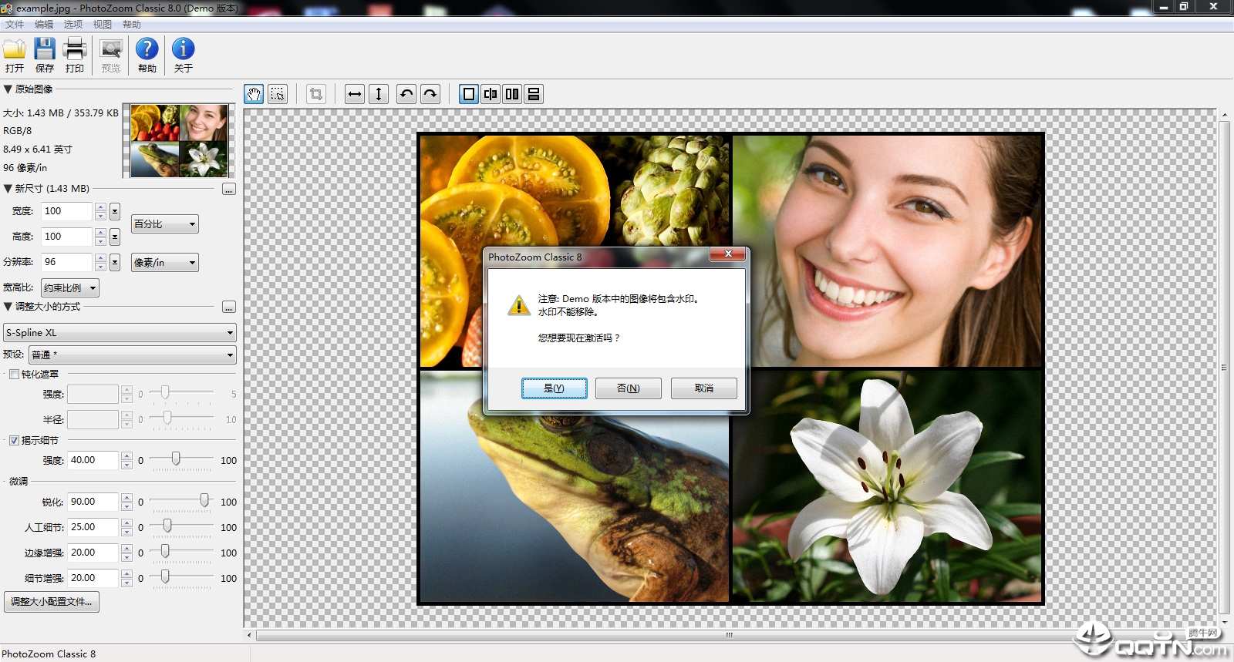Open the 编辑 menu
This screenshot has height=662, width=1234.
coord(44,25)
